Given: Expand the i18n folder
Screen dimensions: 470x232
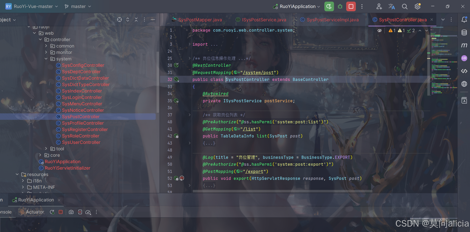Looking at the screenshot, I should click(23, 181).
